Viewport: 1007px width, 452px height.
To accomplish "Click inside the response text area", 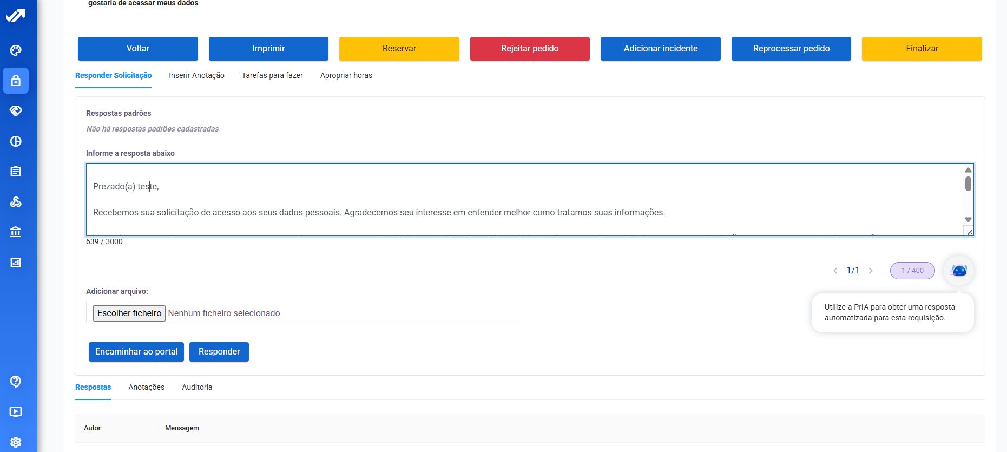I will click(487, 199).
